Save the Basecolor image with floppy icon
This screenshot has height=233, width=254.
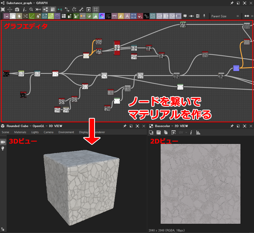158,132
